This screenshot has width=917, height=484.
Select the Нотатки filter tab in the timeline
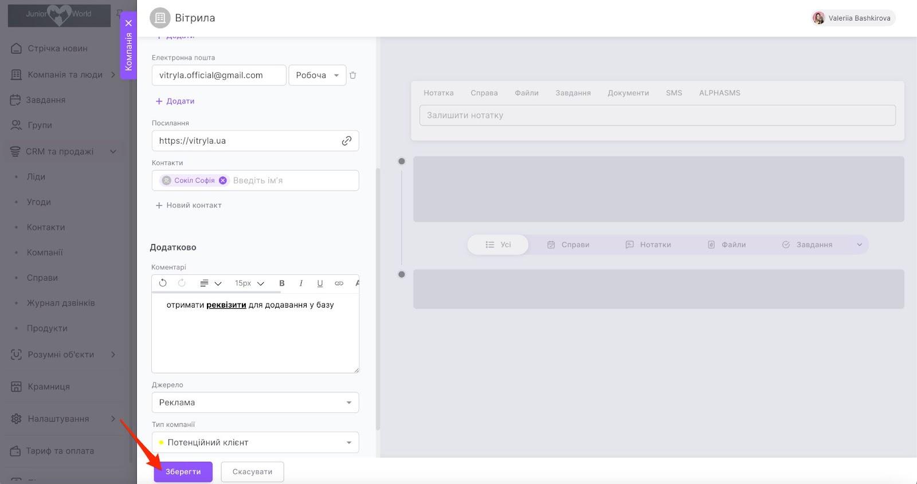(x=648, y=245)
